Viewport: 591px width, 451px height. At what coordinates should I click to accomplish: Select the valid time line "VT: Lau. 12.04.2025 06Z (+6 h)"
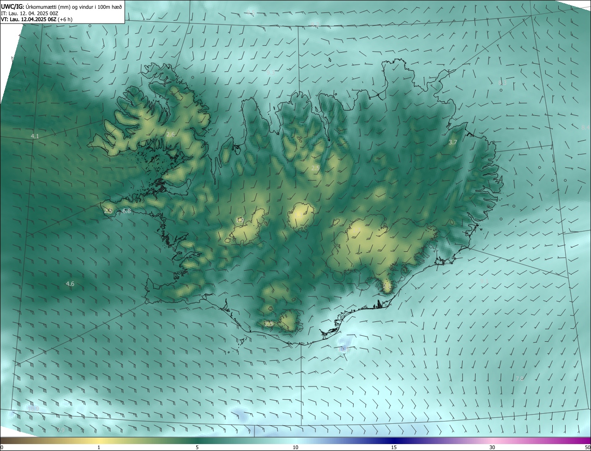36,19
